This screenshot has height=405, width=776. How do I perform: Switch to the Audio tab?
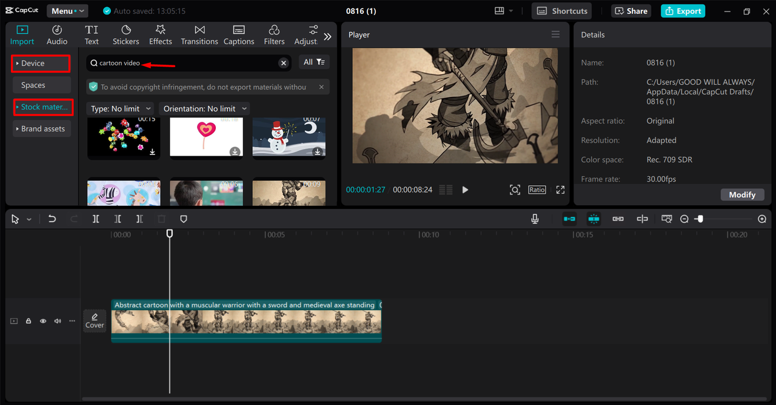(57, 35)
